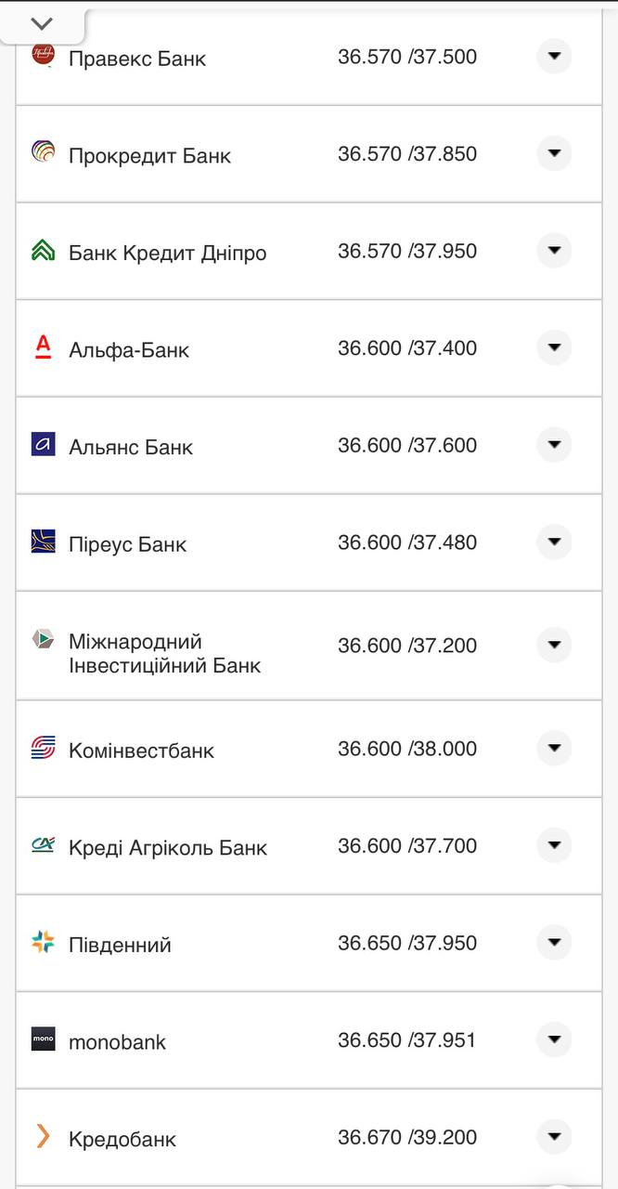Image resolution: width=618 pixels, height=1189 pixels.
Task: Open the Альфа-Банк details dropdown
Action: click(x=554, y=347)
